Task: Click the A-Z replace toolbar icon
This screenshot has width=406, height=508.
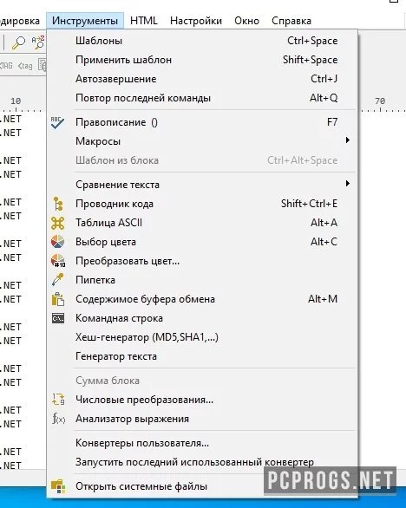Action: (x=38, y=42)
